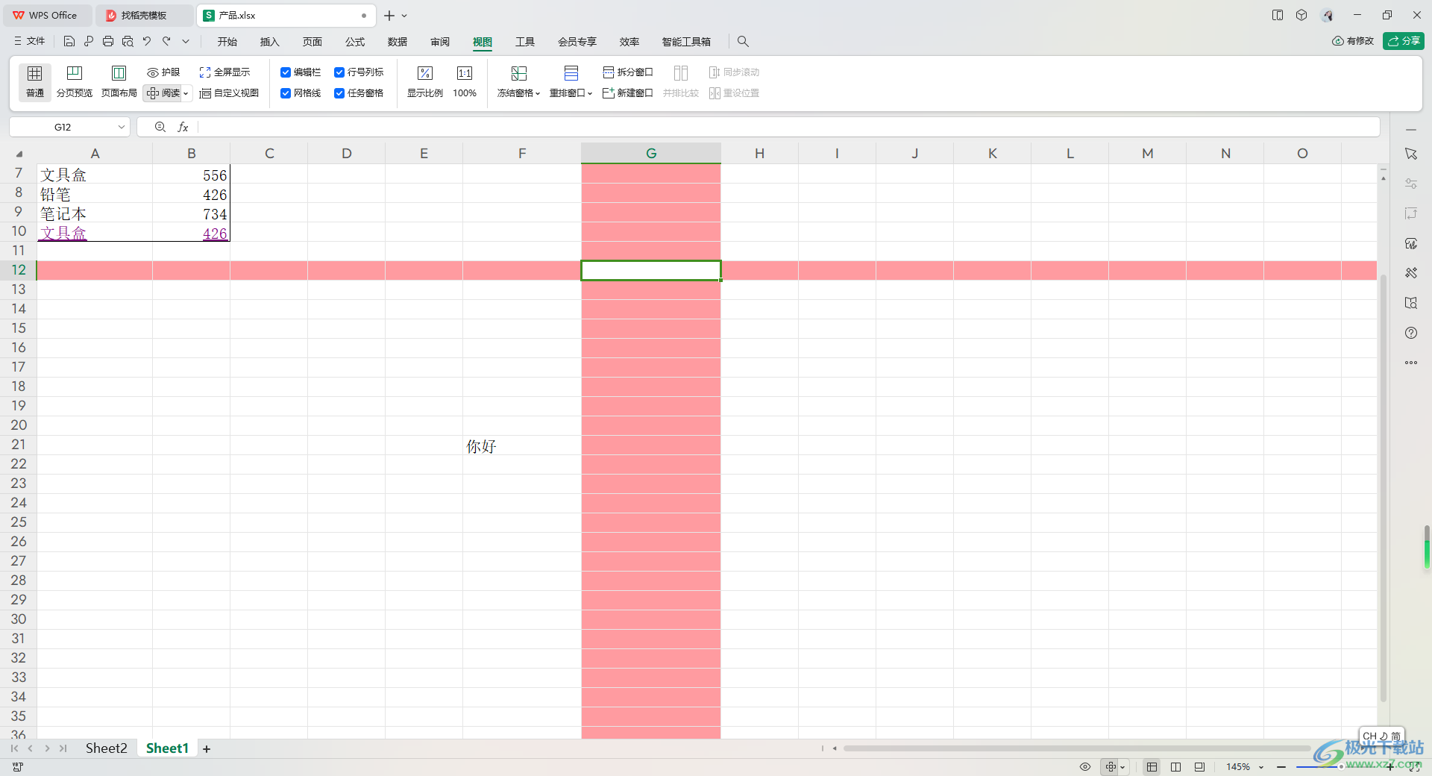Click the formula bar input area
1432x776 pixels.
789,128
